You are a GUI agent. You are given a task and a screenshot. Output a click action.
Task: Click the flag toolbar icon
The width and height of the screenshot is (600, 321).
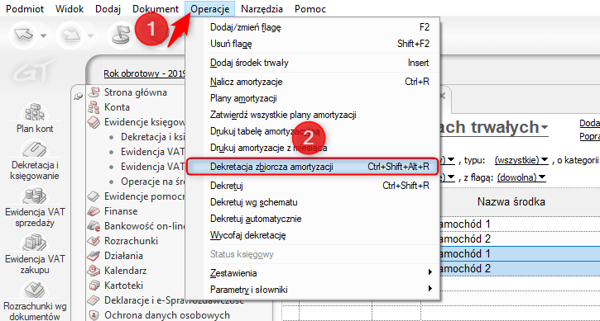click(122, 35)
